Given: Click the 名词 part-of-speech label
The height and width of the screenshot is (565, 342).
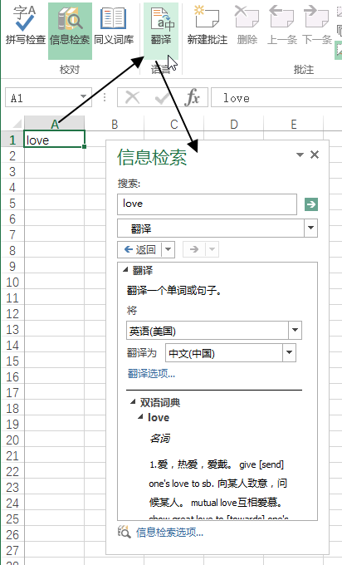Looking at the screenshot, I should click(x=160, y=439).
